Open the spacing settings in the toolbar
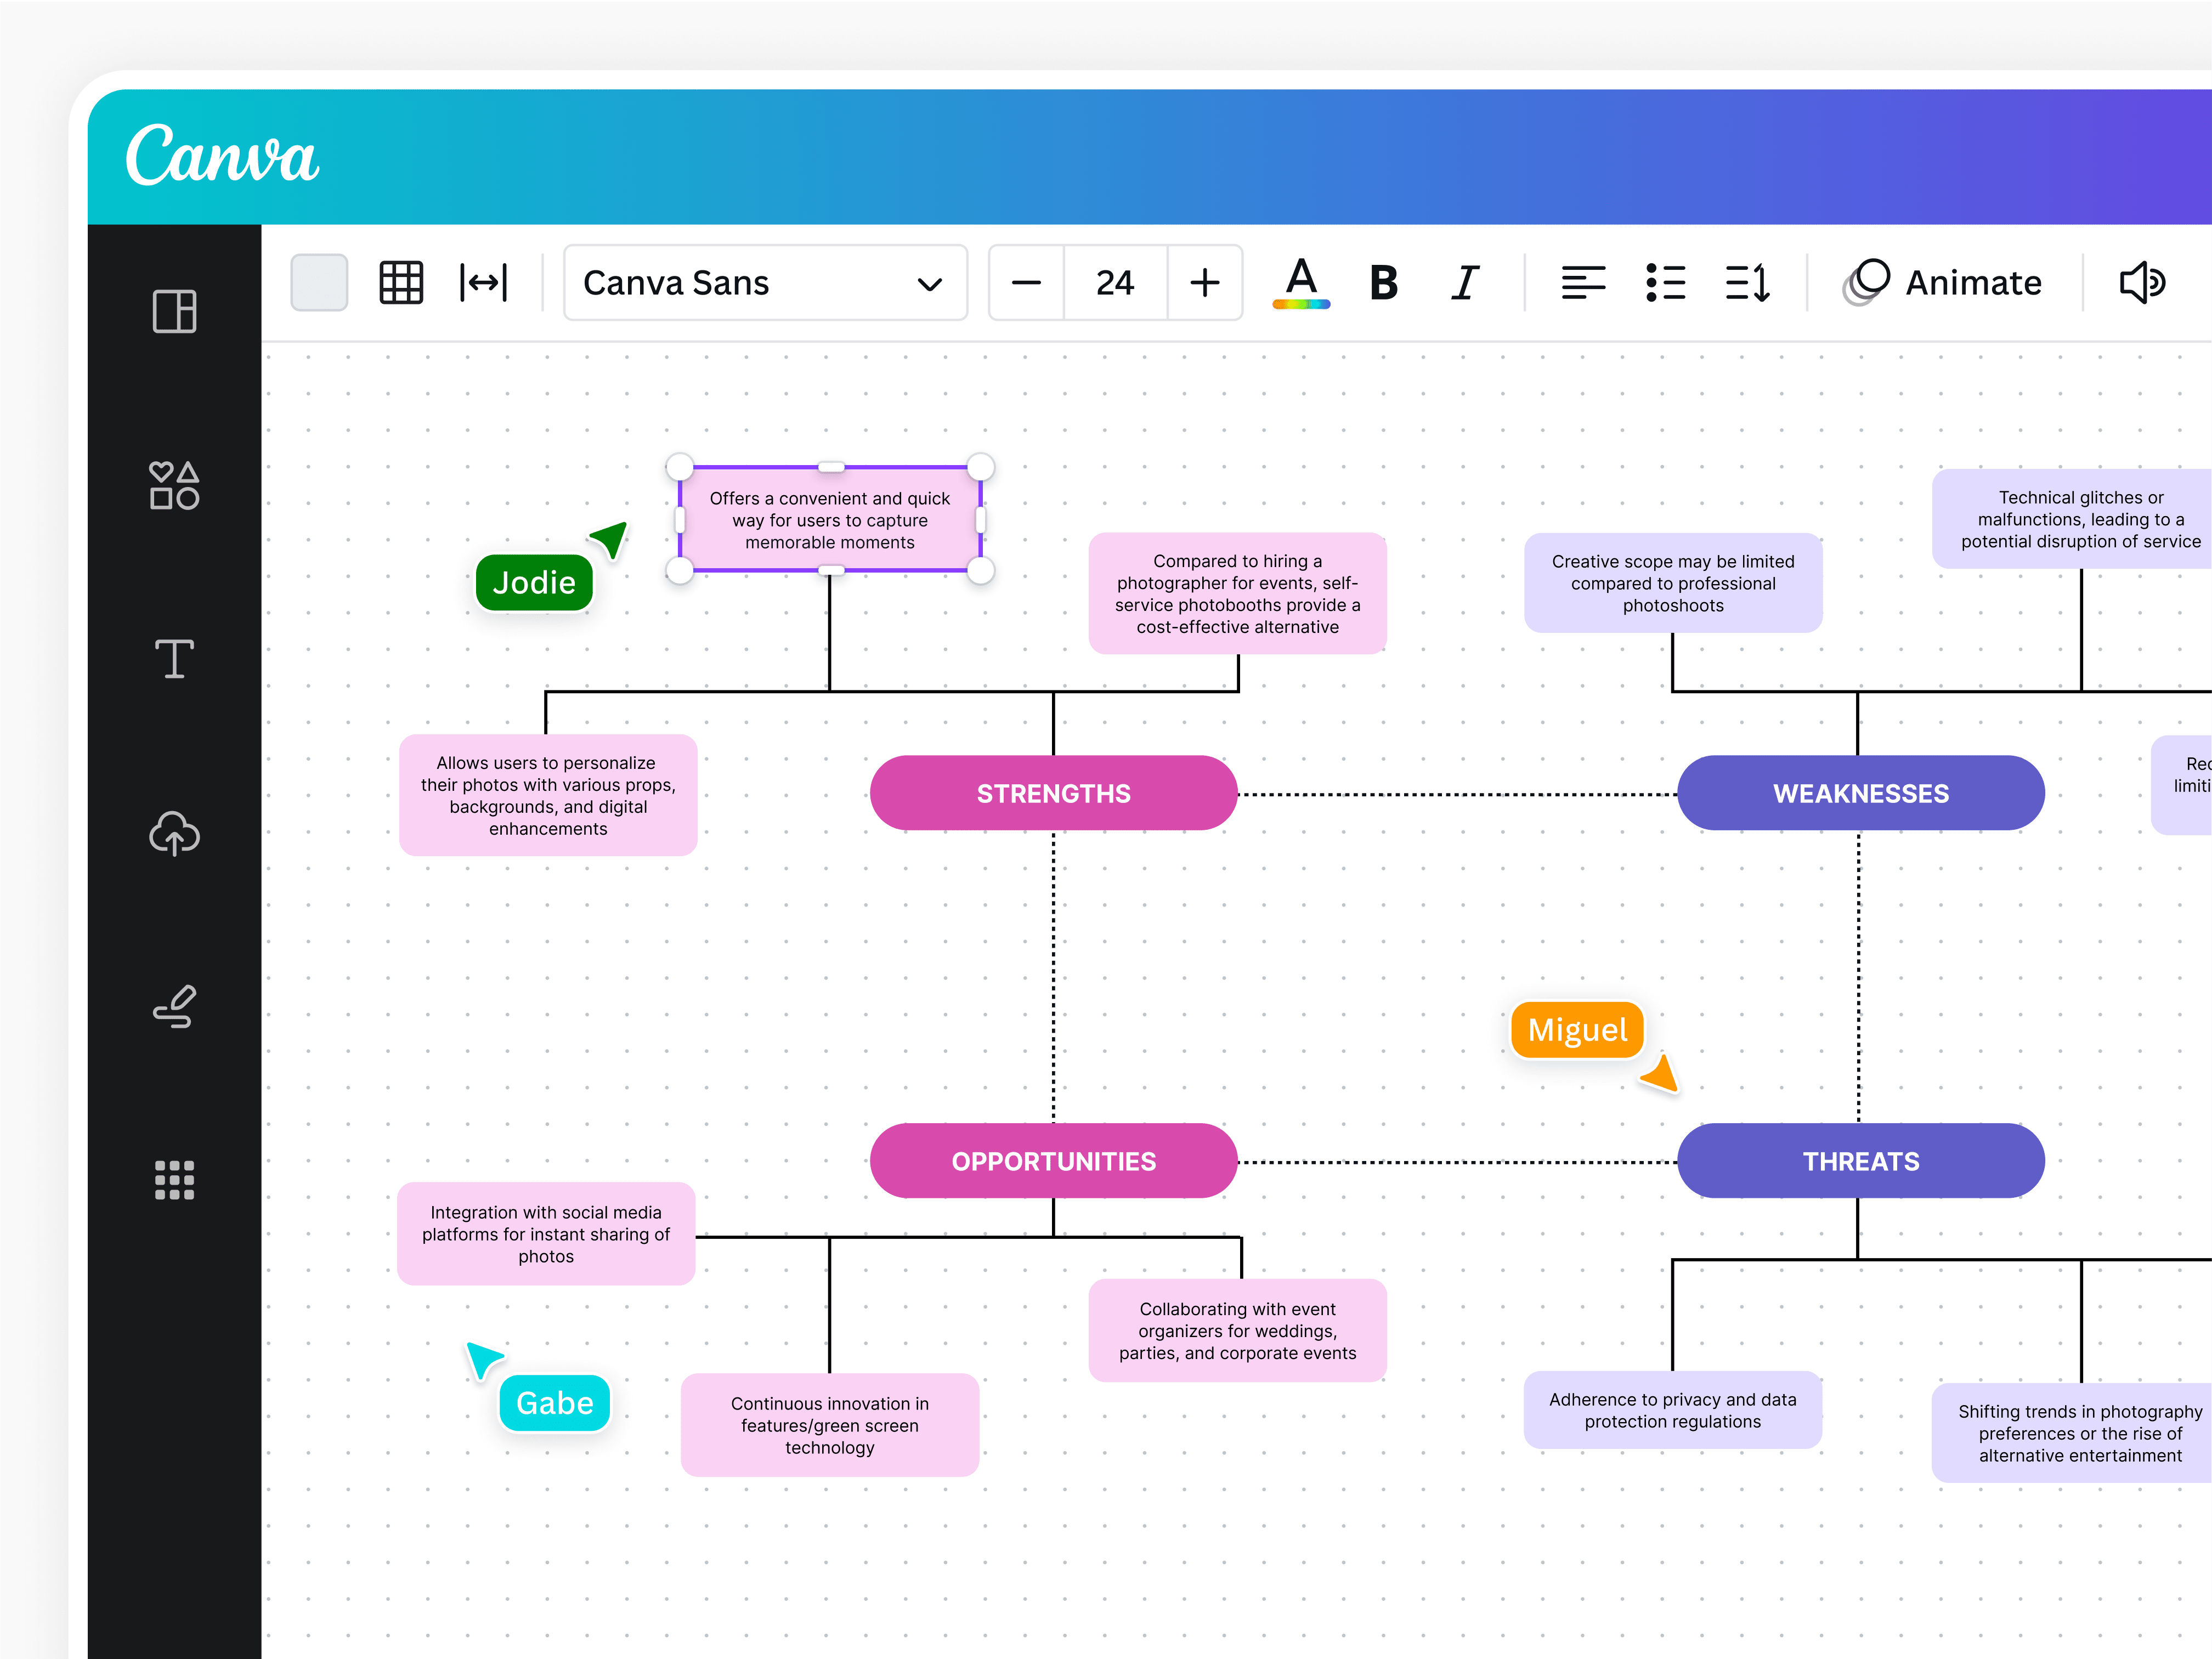Viewport: 2212px width, 1659px height. click(483, 283)
